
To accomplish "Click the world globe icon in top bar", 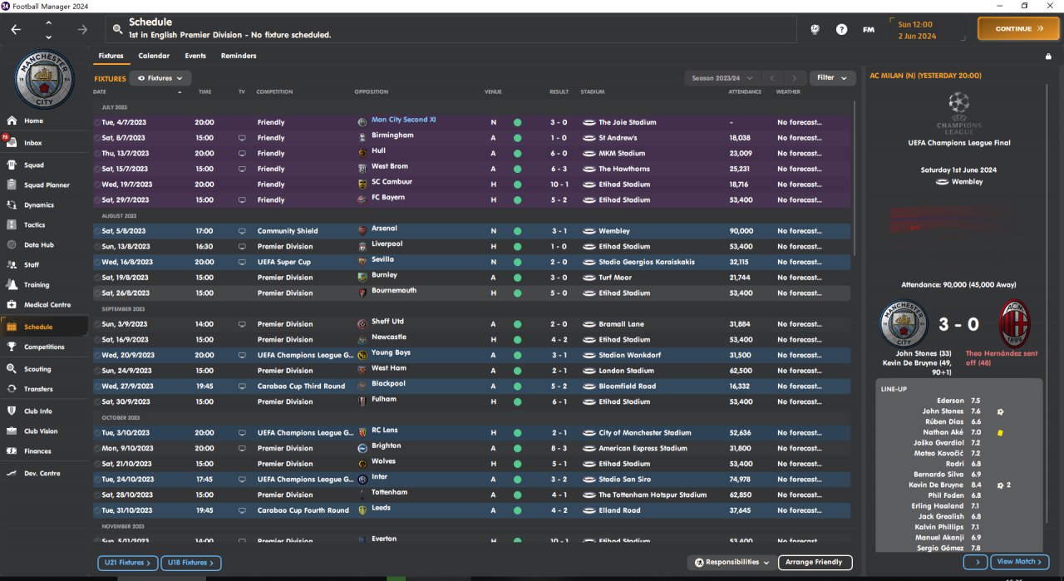I will [x=815, y=29].
